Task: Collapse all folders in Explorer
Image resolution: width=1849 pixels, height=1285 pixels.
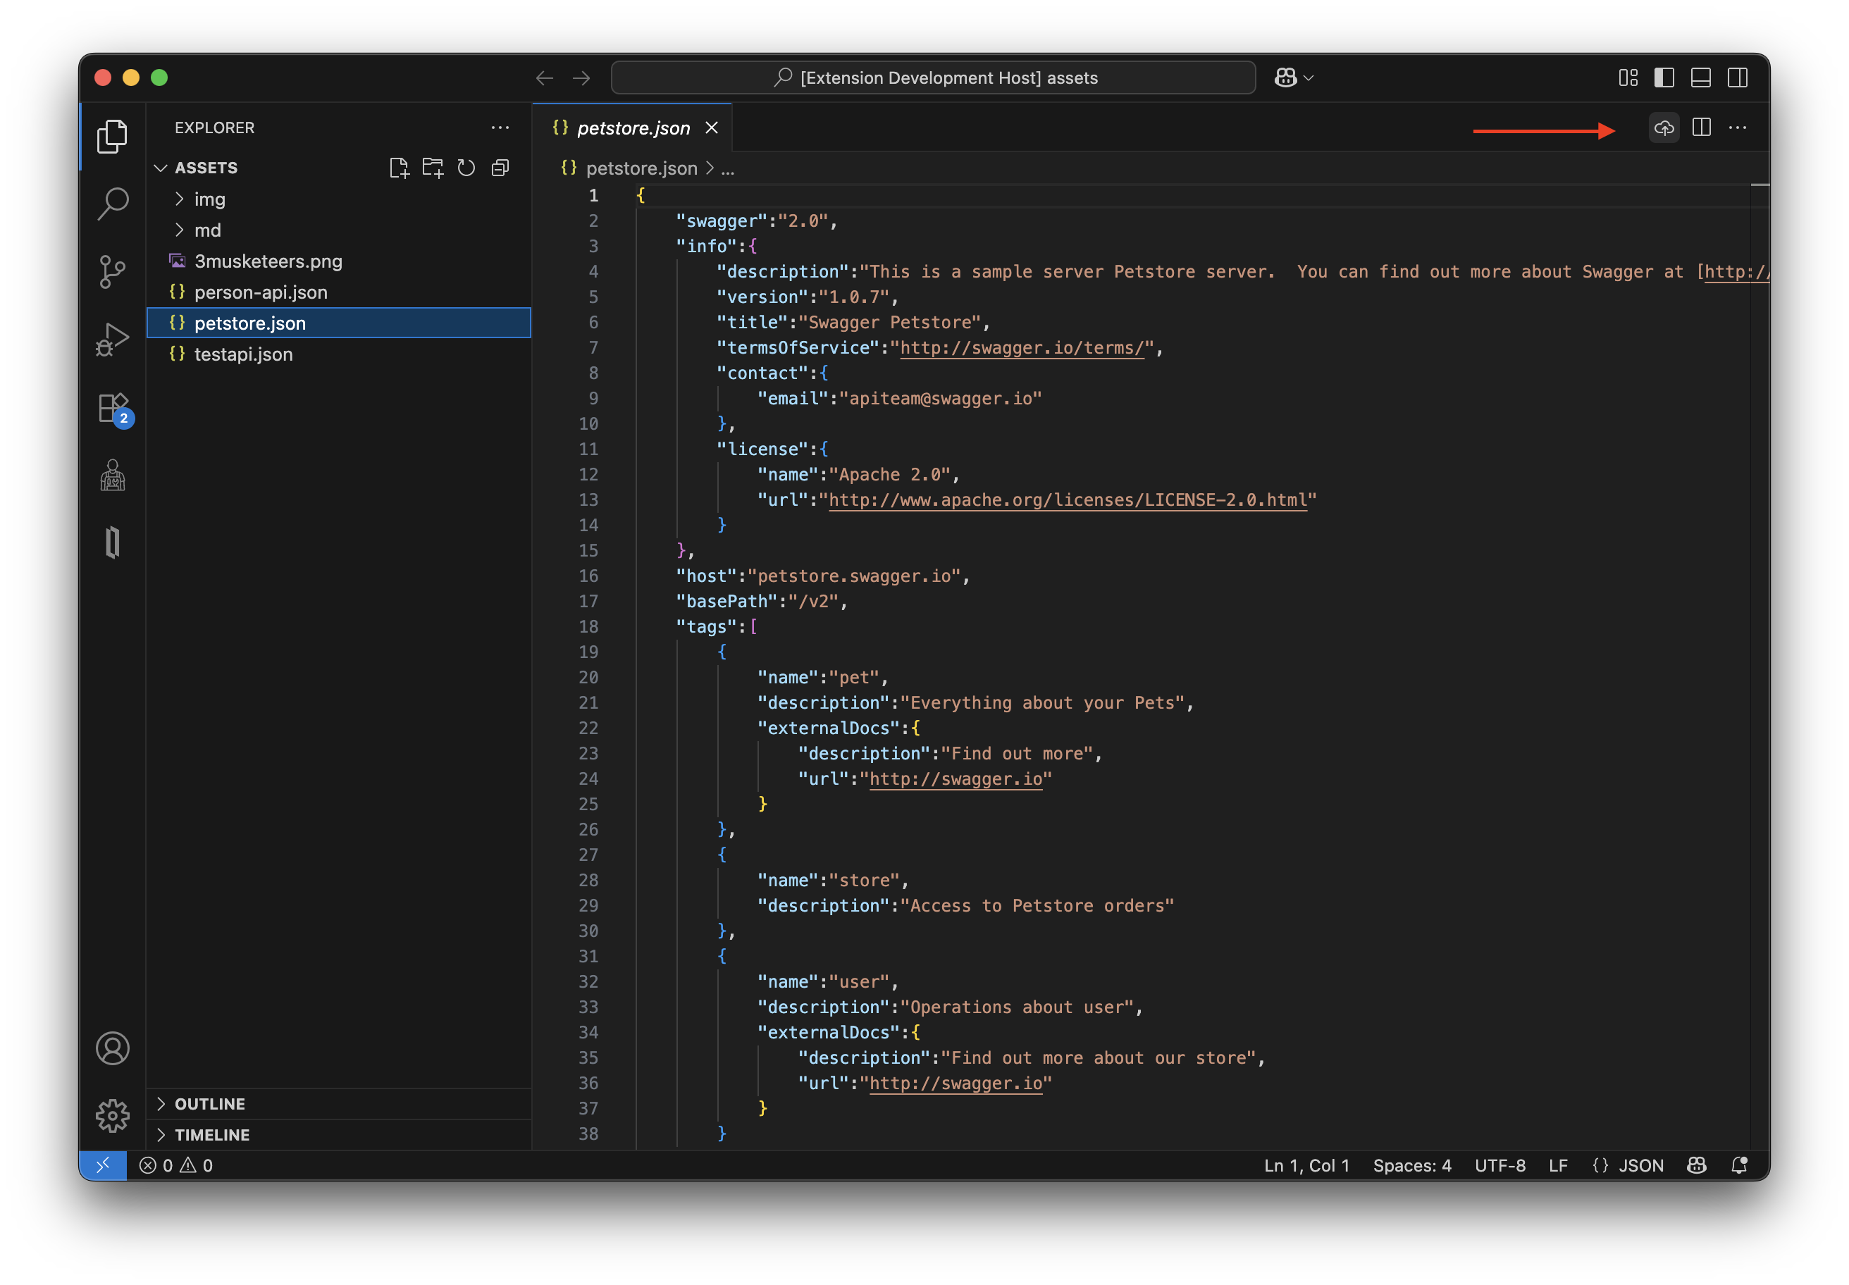Action: [x=500, y=168]
